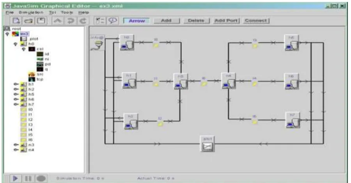The height and width of the screenshot is (183, 351).
Task: Click the go-up arrow toolbar icon
Action: coord(58,21)
